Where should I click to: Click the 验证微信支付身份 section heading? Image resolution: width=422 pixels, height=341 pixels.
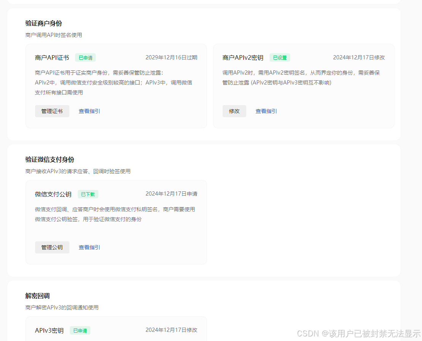click(50, 159)
